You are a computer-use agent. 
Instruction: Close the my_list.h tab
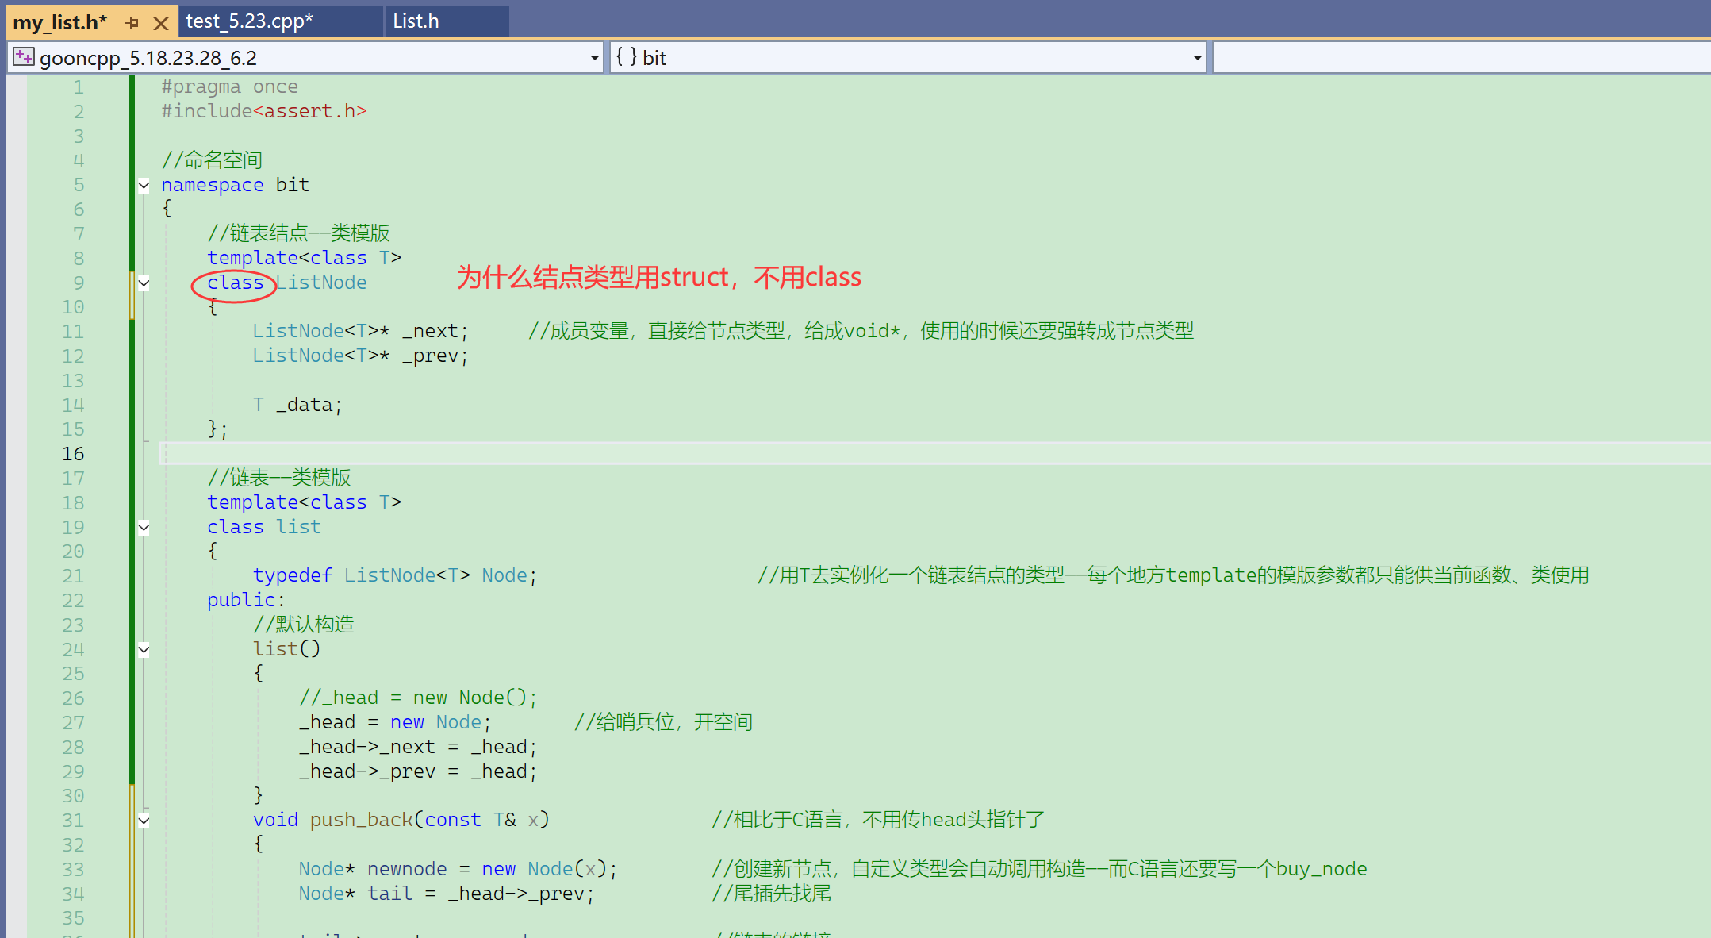point(161,23)
